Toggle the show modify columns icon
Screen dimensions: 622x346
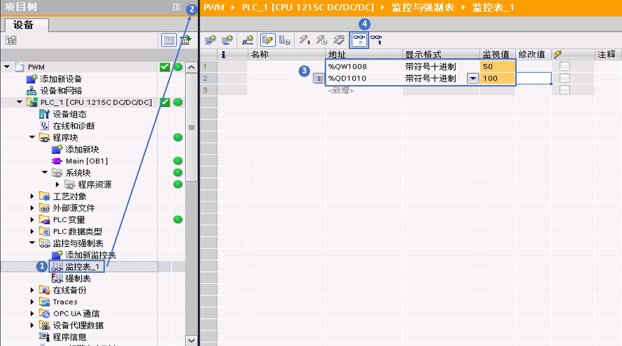coord(267,40)
